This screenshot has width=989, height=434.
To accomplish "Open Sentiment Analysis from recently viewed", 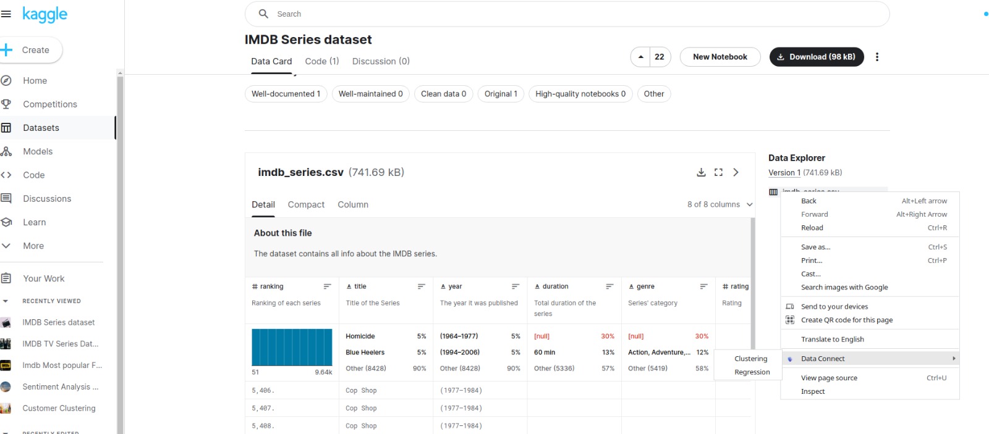I will 60,387.
